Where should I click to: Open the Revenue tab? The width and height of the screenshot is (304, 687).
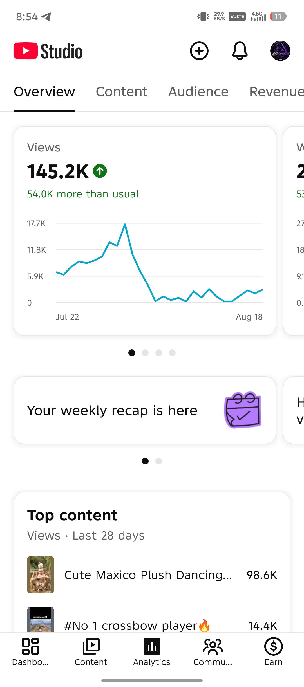[x=276, y=92]
